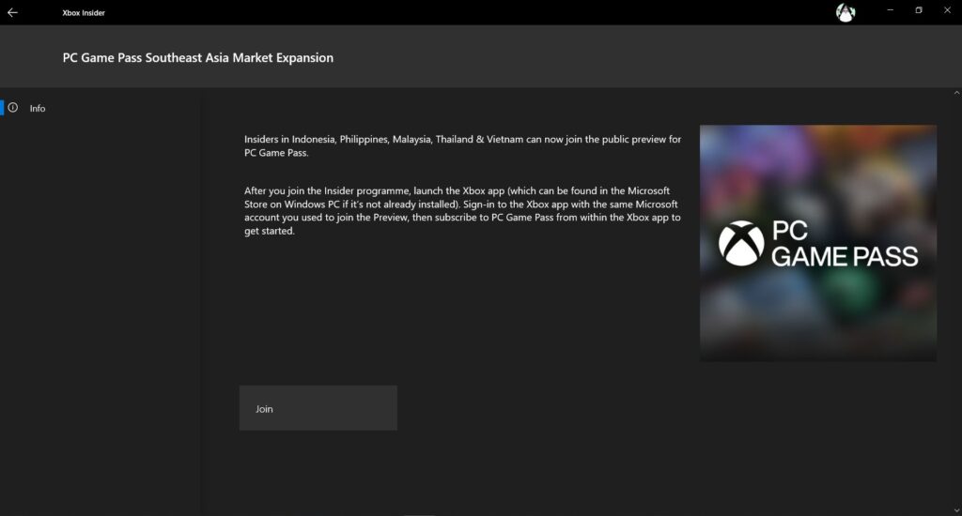
Task: Go back with the arrow icon
Action: [x=12, y=12]
